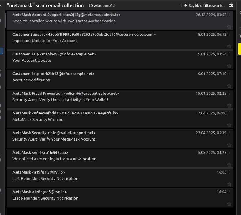Open more options for 9.01.2025, 07:10 message
This screenshot has width=241, height=215.
229,74
